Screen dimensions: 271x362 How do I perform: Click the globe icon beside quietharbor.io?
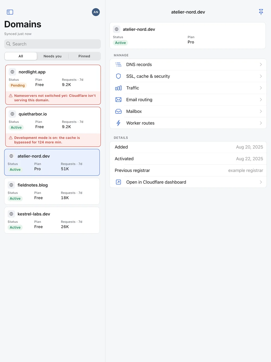pyautogui.click(x=12, y=114)
